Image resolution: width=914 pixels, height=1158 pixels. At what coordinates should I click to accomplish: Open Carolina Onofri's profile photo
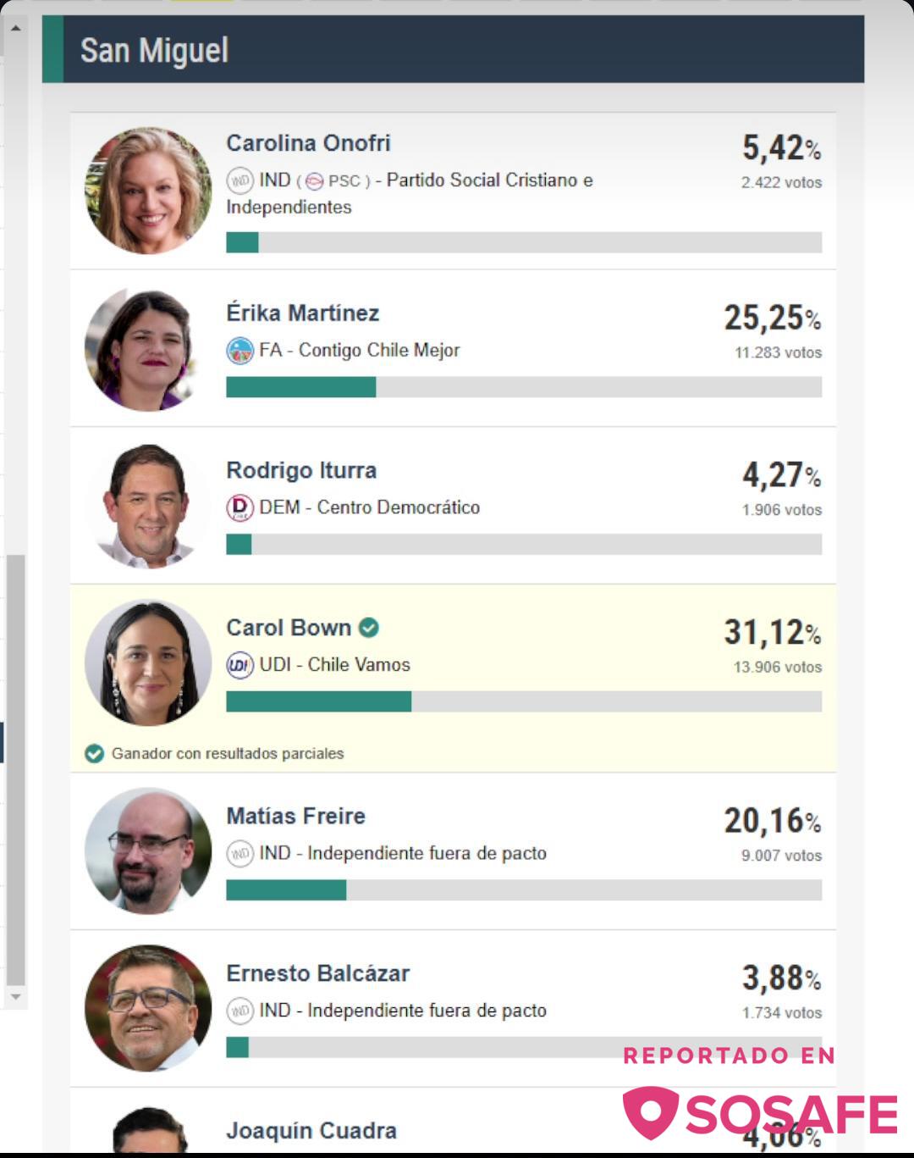pyautogui.click(x=148, y=191)
